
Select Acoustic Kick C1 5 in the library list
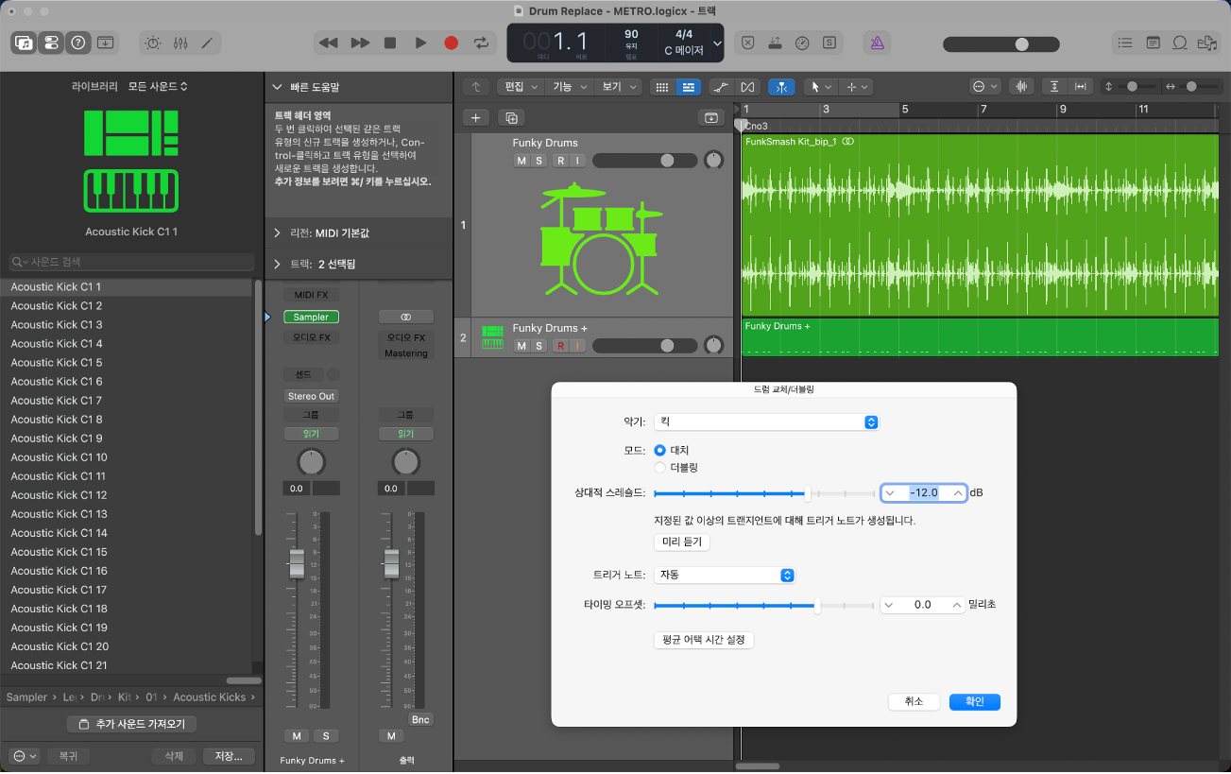tap(127, 362)
